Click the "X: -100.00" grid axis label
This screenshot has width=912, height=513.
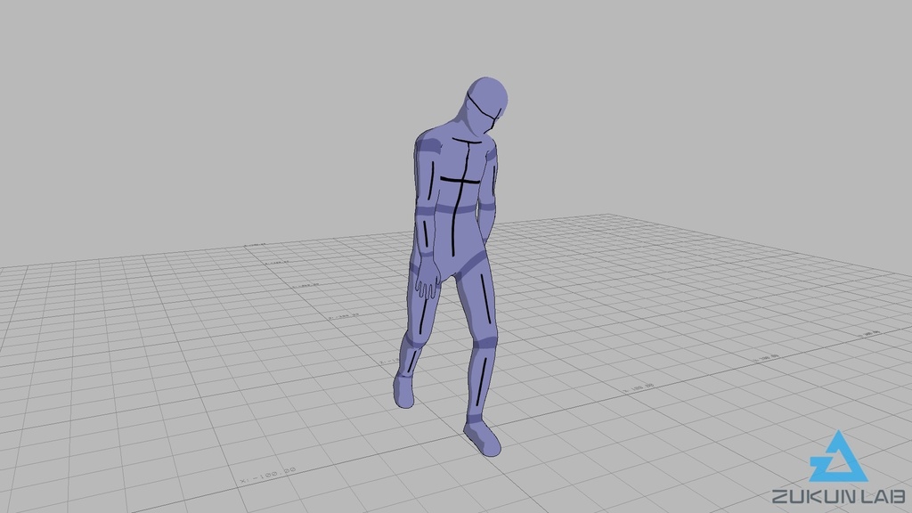(268, 476)
